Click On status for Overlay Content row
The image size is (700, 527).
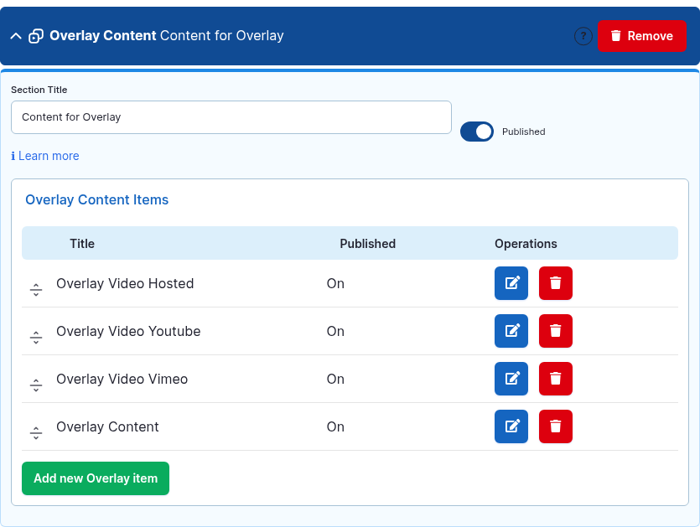point(335,427)
